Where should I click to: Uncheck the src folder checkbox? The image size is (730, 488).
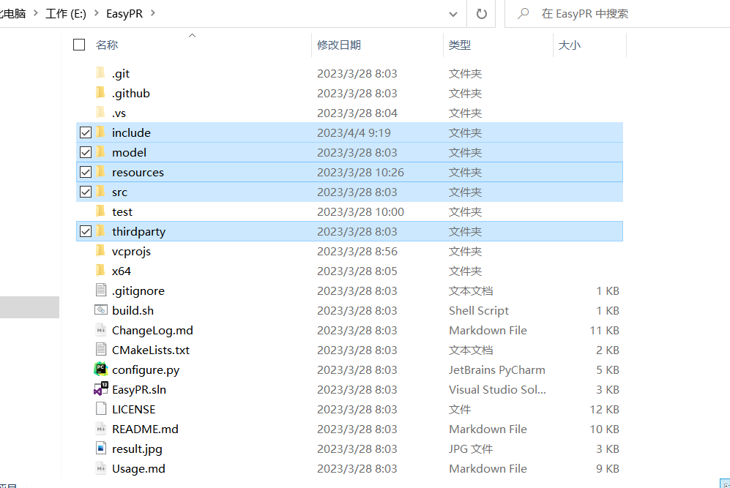tap(86, 192)
